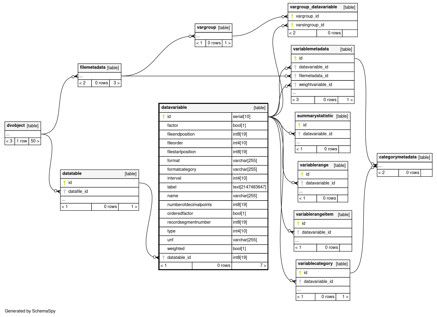The height and width of the screenshot is (317, 437).
Task: Expand the ellipsis row in categorymetadata table
Action: point(380,166)
